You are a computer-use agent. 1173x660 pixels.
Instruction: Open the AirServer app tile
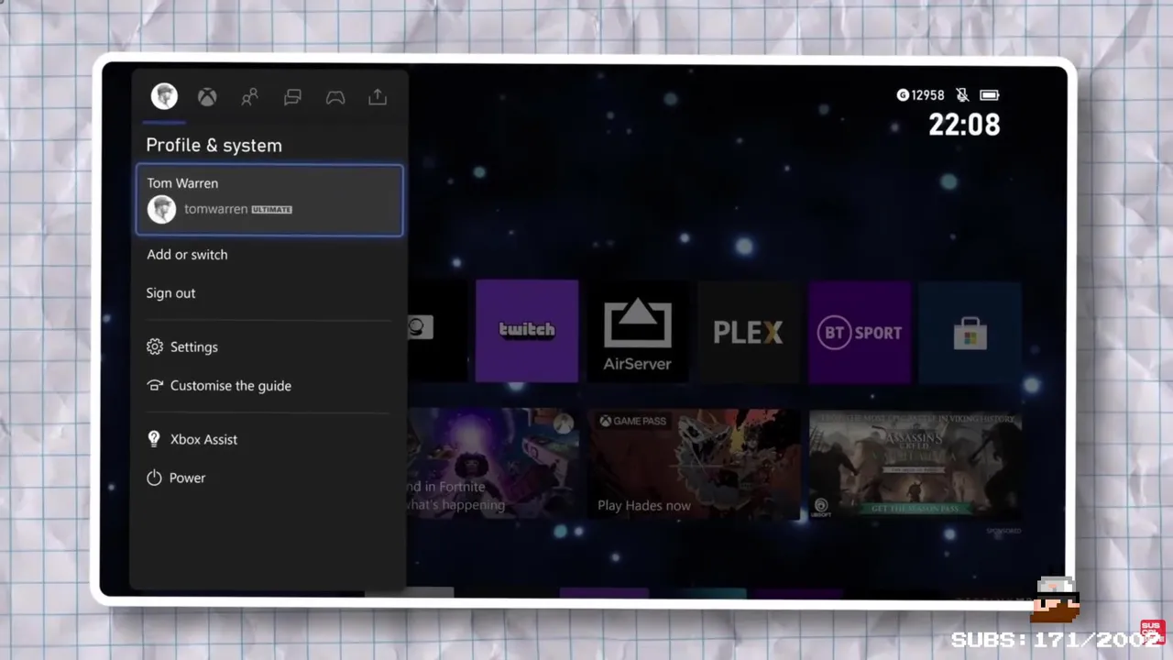[x=638, y=331]
